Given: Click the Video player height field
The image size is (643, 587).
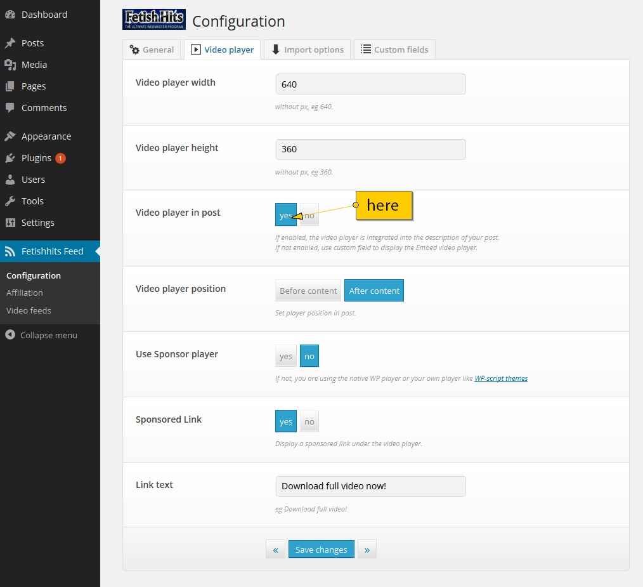Looking at the screenshot, I should tap(371, 149).
